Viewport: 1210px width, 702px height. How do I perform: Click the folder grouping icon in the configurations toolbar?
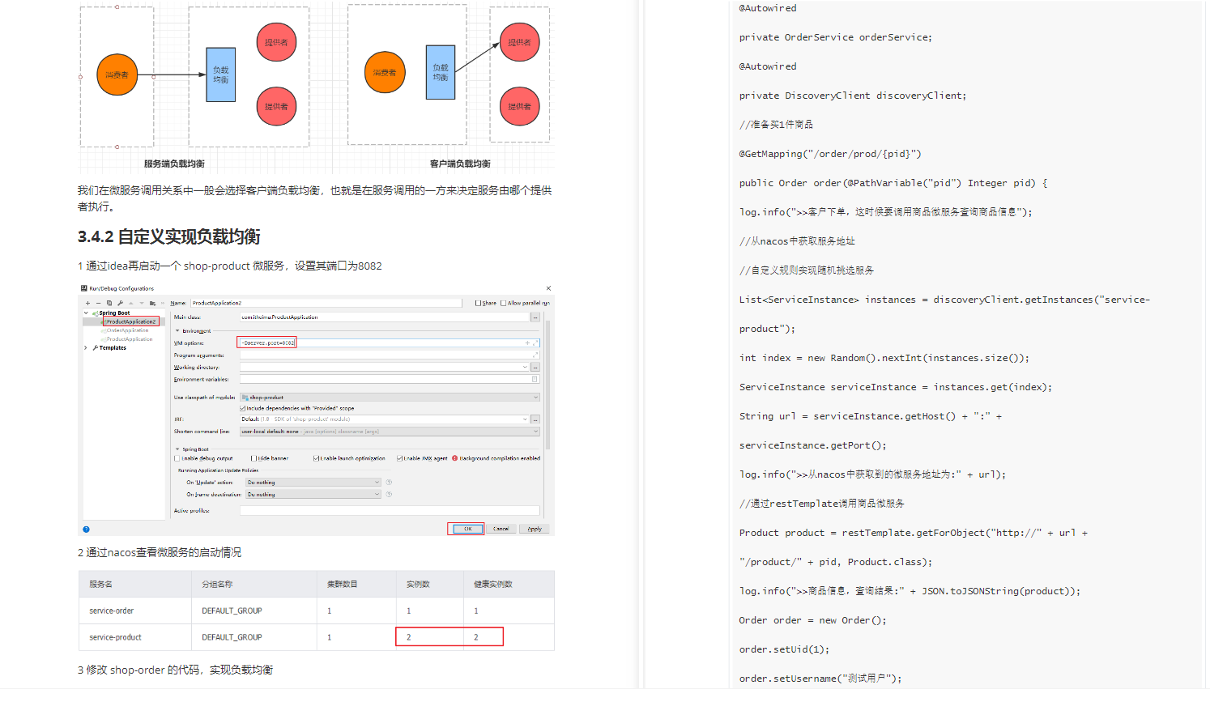[x=152, y=302]
